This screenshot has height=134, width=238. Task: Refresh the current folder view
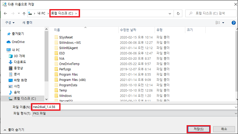(x=178, y=14)
